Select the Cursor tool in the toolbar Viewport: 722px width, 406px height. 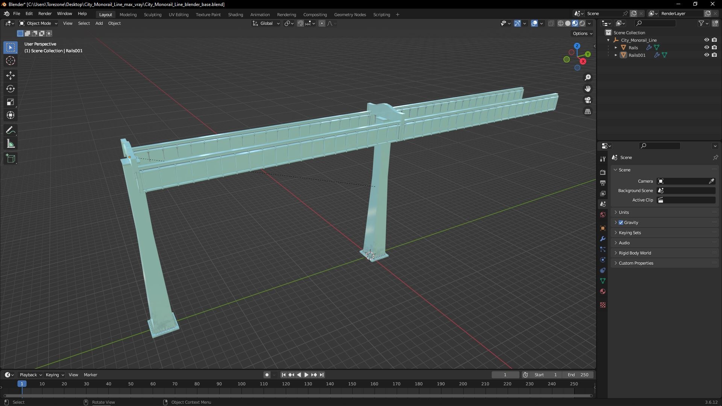coord(11,61)
